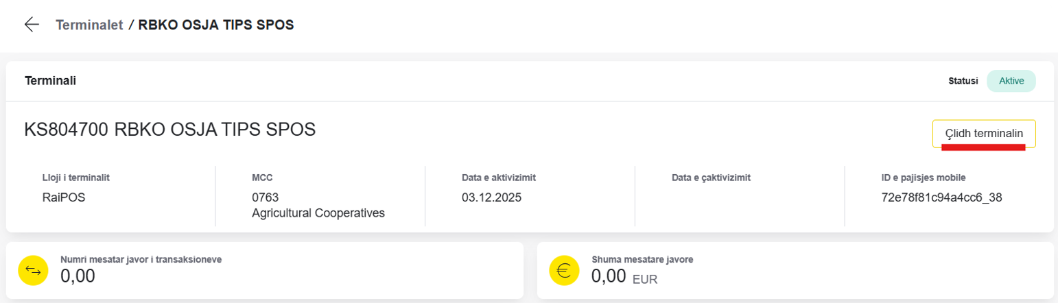Select the Agricultural Cooperatives text
Screen dimensions: 1058x303
318,213
